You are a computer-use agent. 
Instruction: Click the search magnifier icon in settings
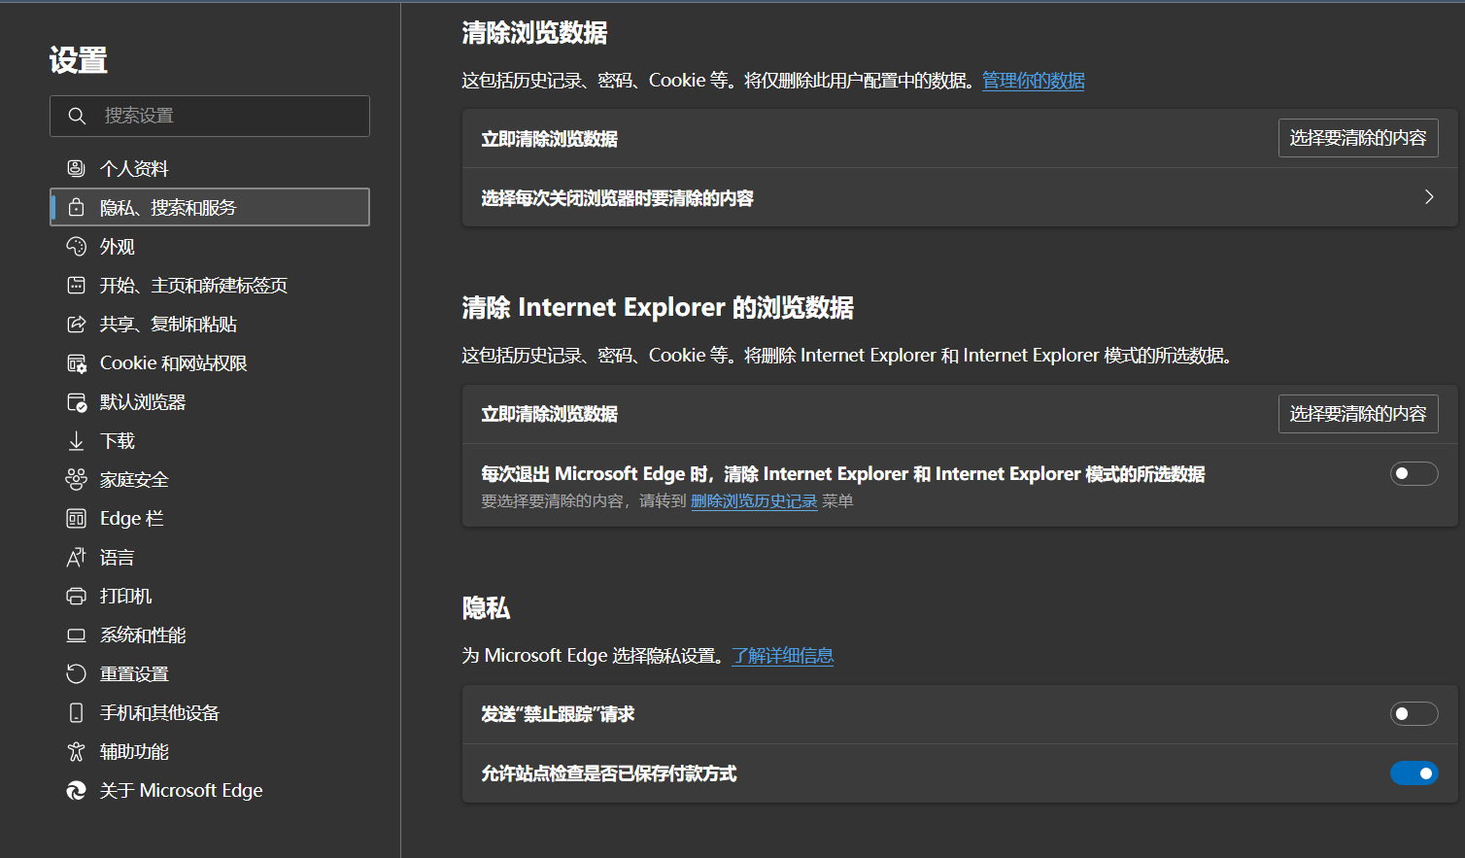pos(77,116)
